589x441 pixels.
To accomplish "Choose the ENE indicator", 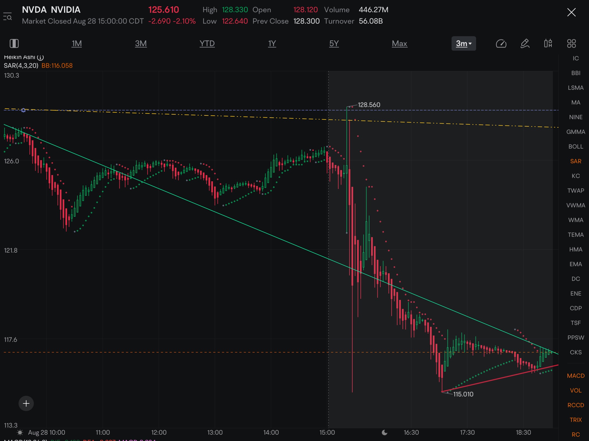I will [576, 293].
